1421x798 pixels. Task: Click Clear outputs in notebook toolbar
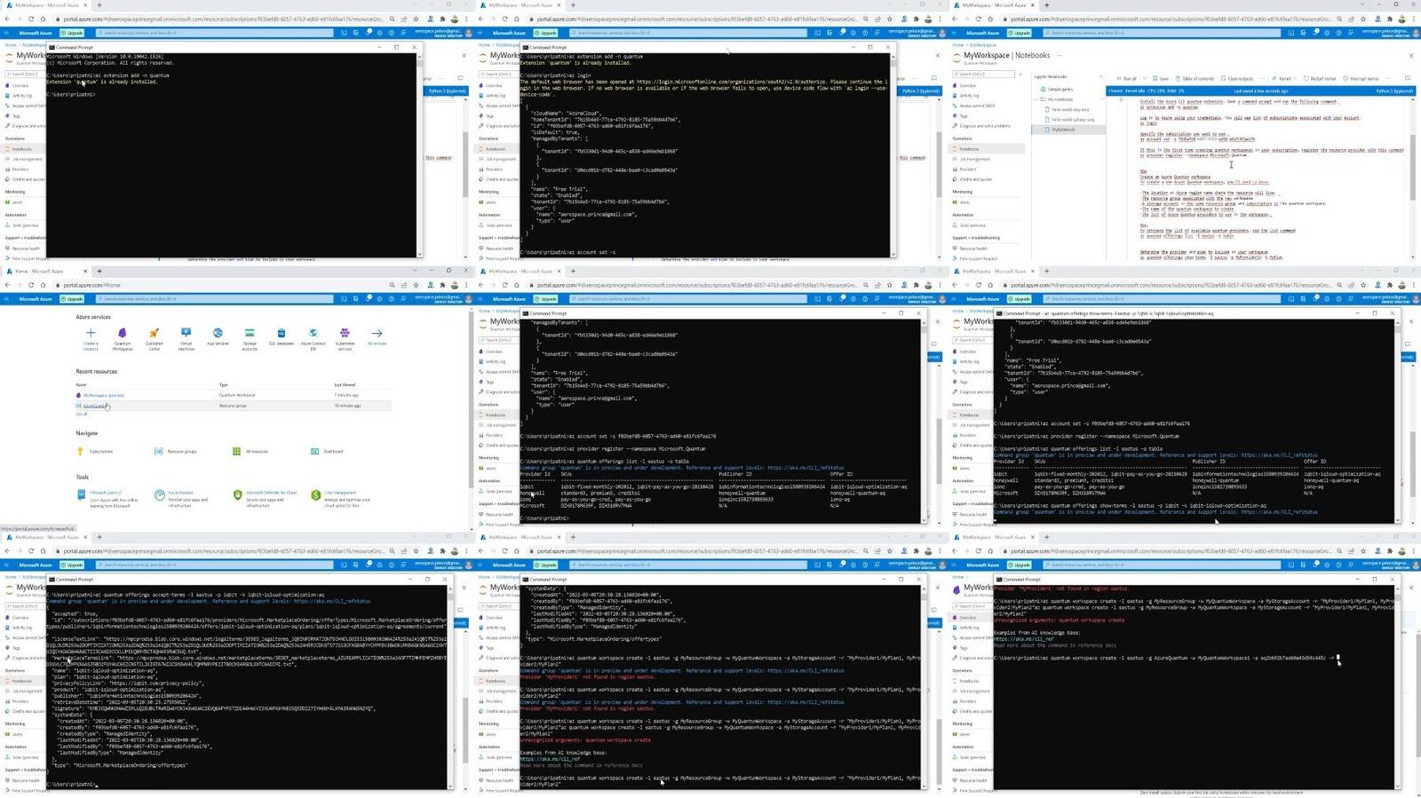tap(1237, 78)
